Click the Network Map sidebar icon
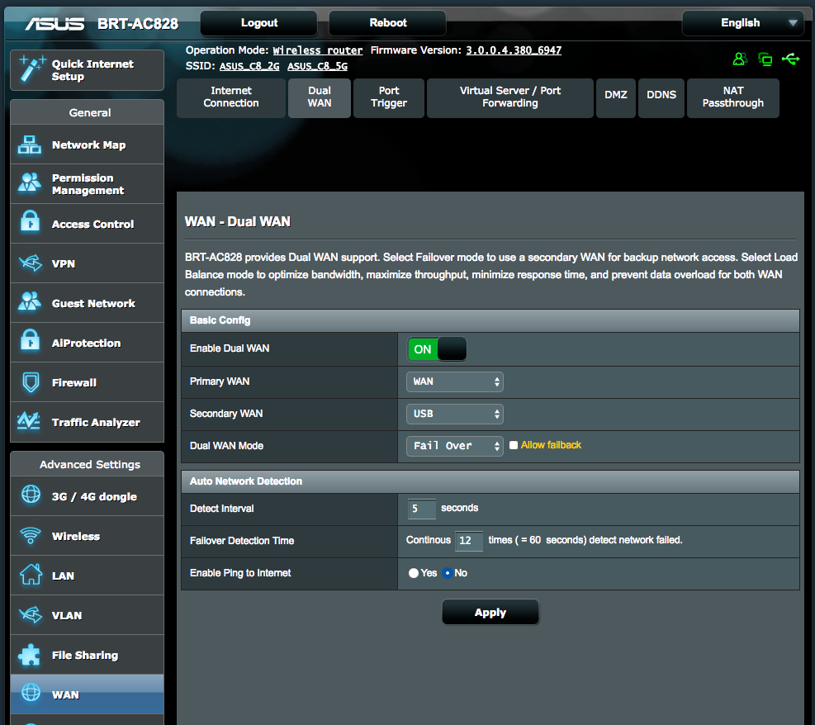 (x=30, y=145)
